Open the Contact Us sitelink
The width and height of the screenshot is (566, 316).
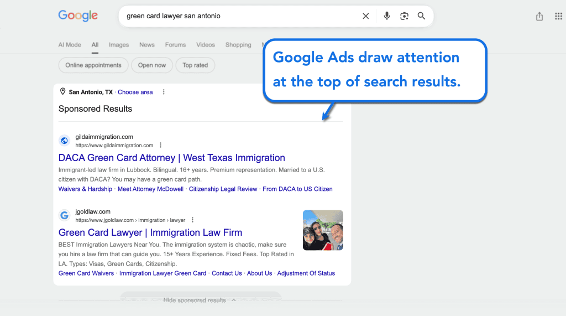point(227,273)
